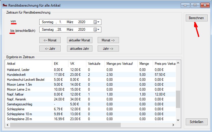The width and height of the screenshot is (212, 132).
Task: Advance to next month with 'Monat -->'
Action: click(x=108, y=40)
